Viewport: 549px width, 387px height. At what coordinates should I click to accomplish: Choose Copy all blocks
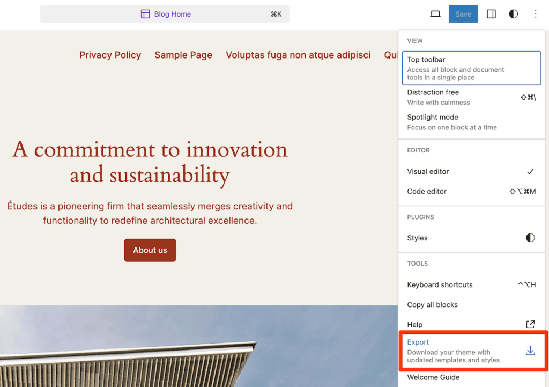[433, 305]
